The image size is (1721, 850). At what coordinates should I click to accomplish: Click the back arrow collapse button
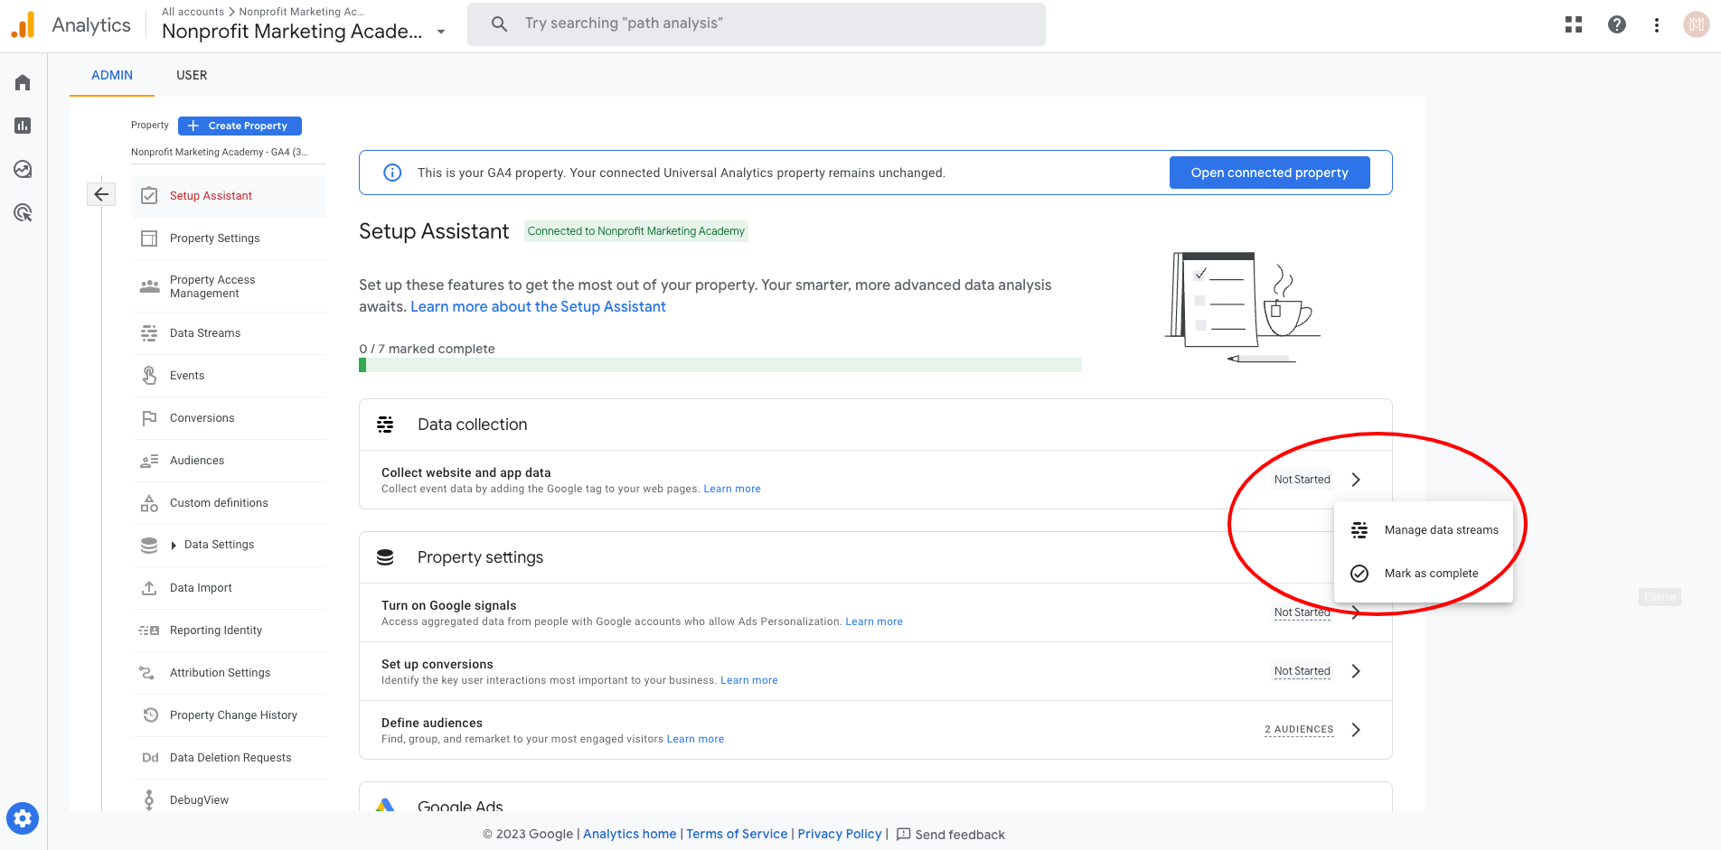pos(101,194)
